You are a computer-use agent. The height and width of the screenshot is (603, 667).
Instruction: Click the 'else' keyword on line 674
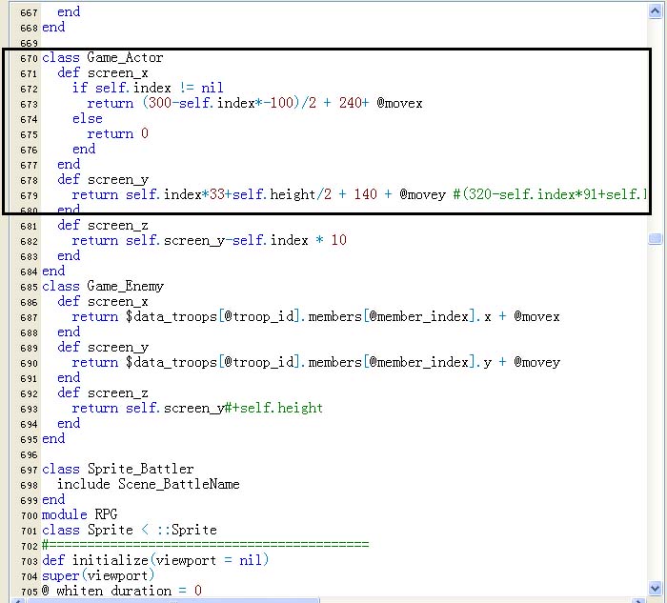click(x=88, y=118)
